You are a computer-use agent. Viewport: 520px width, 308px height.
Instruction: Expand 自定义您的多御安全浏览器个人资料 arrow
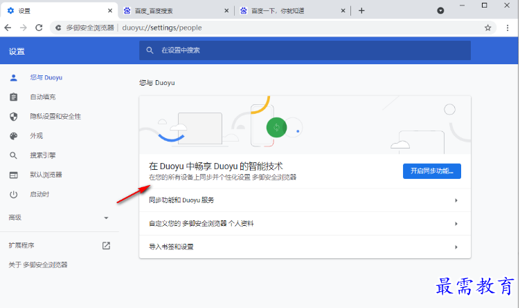point(456,224)
